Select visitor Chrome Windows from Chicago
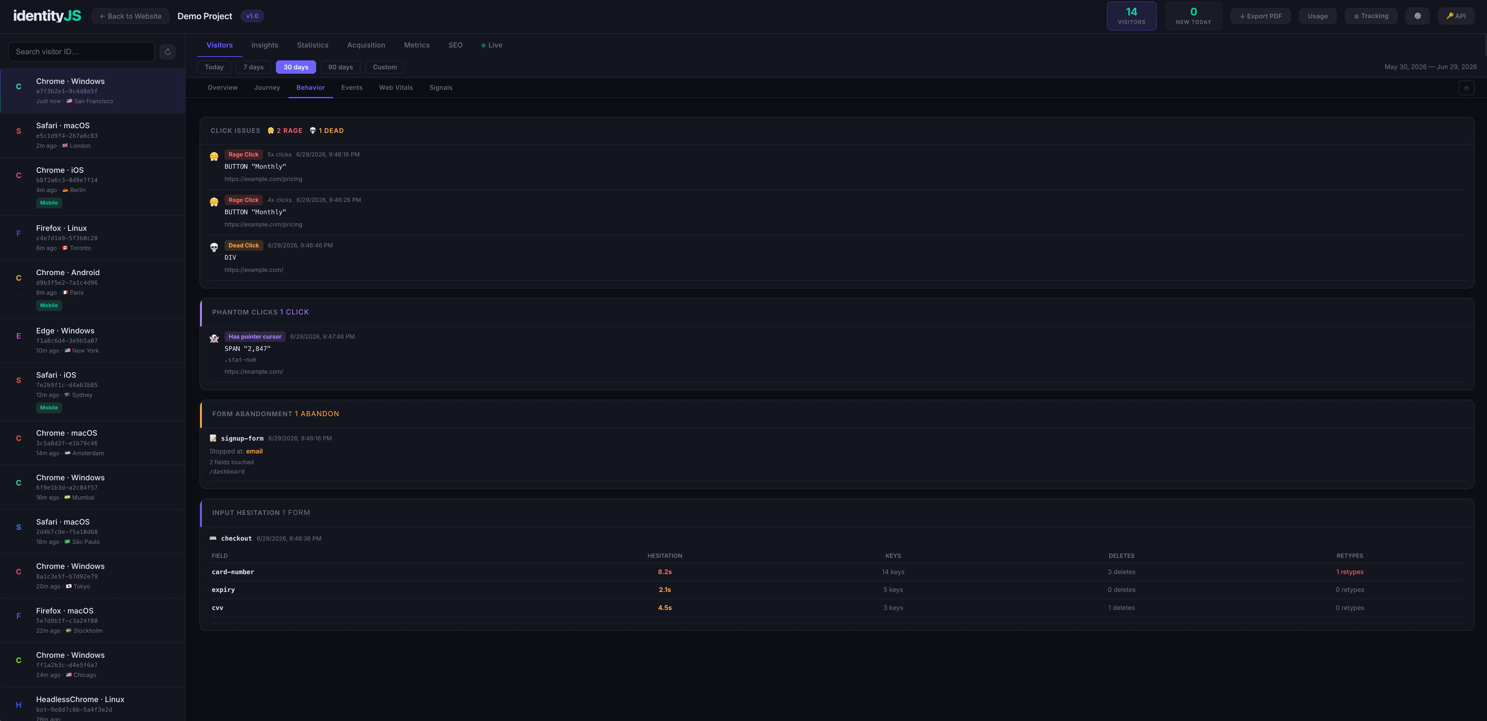Image resolution: width=1487 pixels, height=721 pixels. tap(92, 665)
